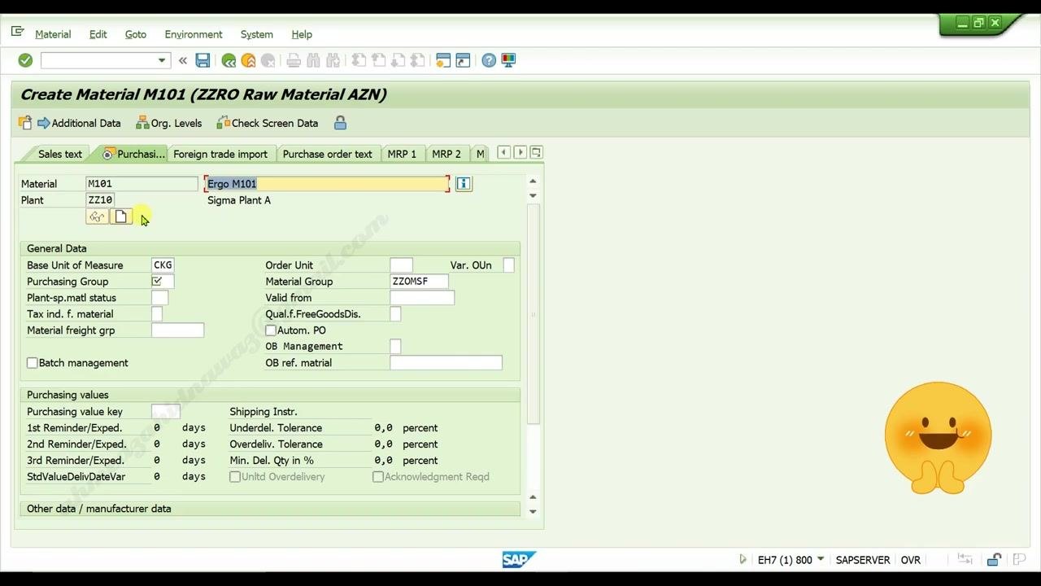The image size is (1041, 586).
Task: Enable the Batch management checkbox
Action: [33, 363]
